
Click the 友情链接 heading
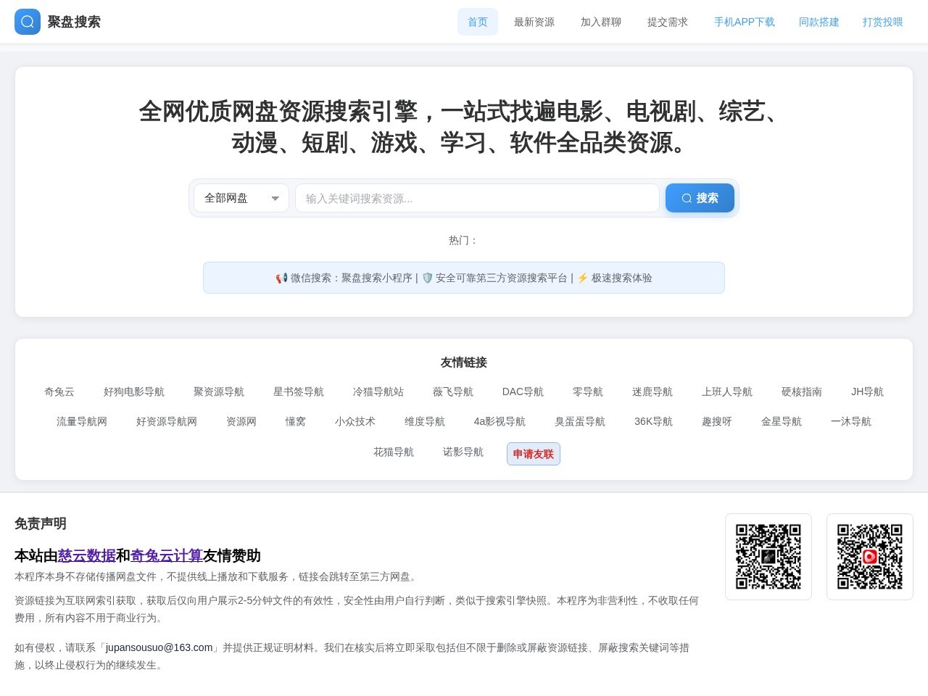pyautogui.click(x=464, y=362)
